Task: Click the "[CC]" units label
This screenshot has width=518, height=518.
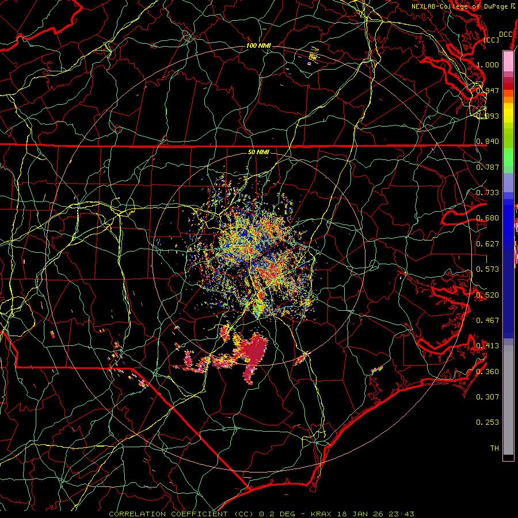Action: tap(492, 40)
